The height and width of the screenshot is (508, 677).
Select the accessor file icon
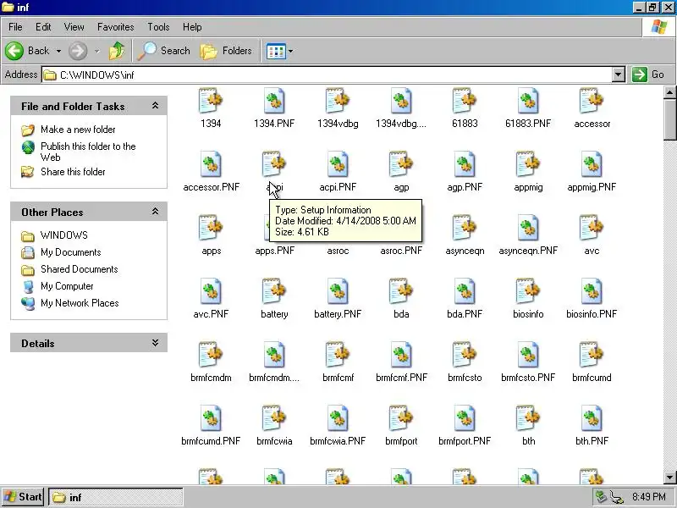pyautogui.click(x=592, y=101)
